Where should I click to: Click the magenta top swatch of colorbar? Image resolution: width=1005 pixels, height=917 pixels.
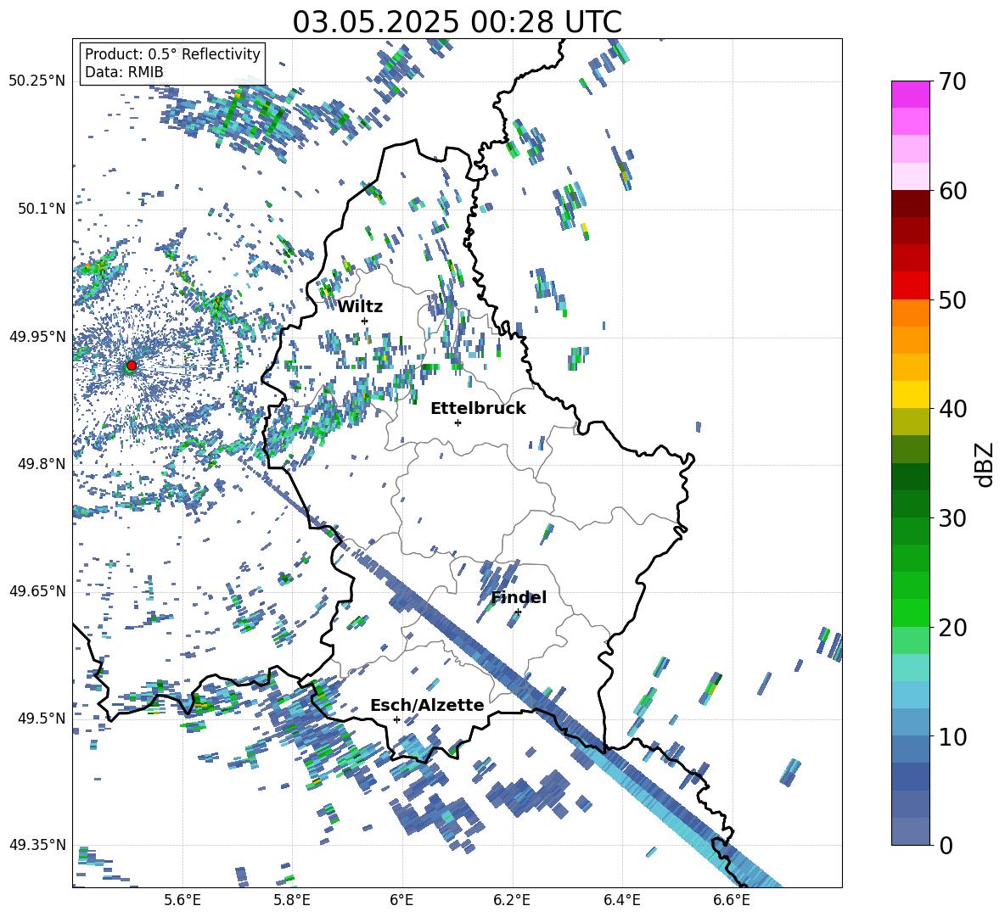click(910, 94)
